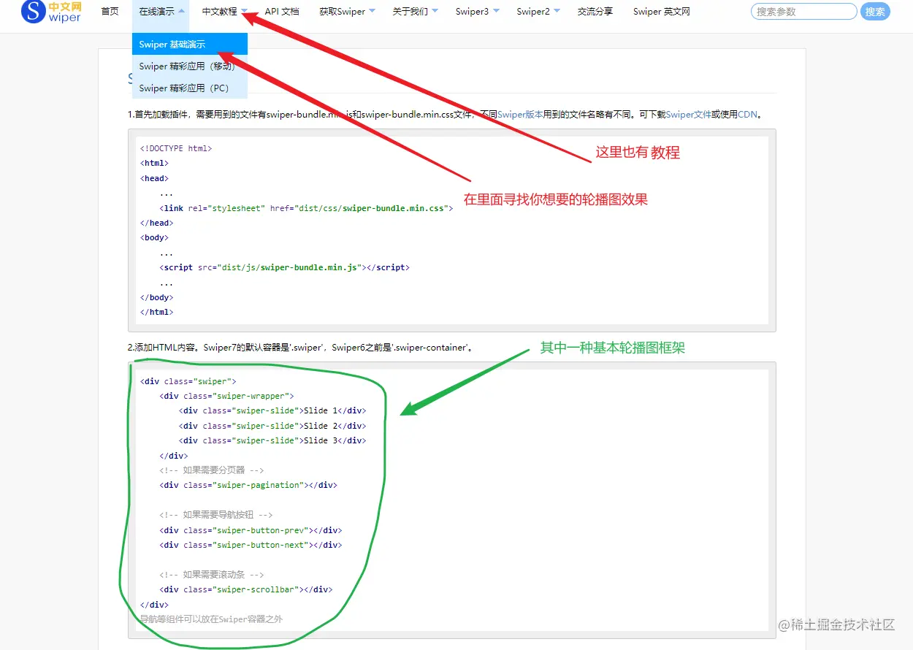This screenshot has height=650, width=913.
Task: Open the 中文教程 menu
Action: (x=220, y=12)
